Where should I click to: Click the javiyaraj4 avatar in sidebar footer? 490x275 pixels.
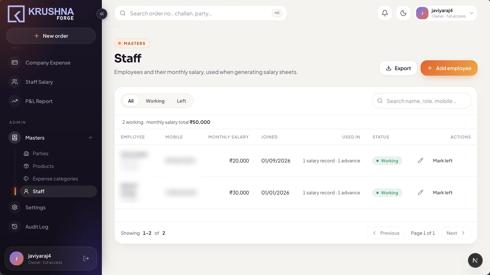pos(17,258)
